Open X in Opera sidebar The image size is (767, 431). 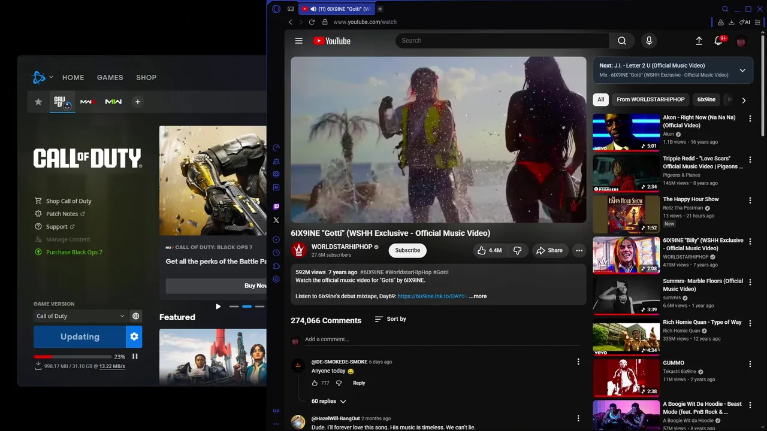pos(276,220)
